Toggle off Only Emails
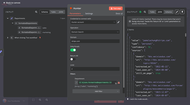Screen dimensions: 190x105 pos(73,50)
